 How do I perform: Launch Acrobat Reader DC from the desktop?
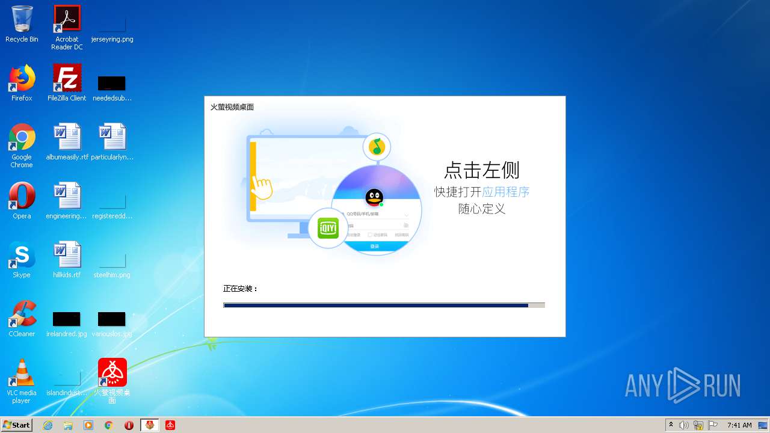pos(67,28)
